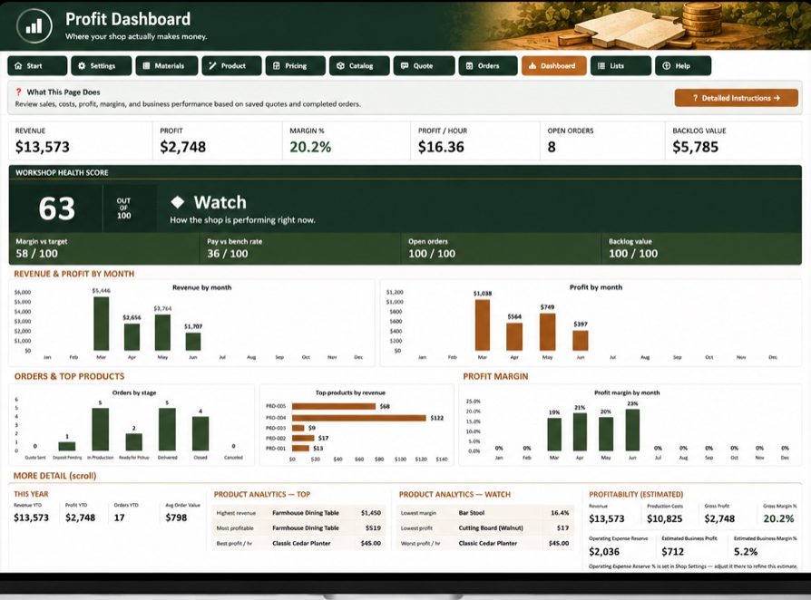Click the In Production orders bar

pos(101,430)
